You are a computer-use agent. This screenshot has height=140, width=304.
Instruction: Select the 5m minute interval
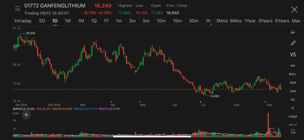146,21
